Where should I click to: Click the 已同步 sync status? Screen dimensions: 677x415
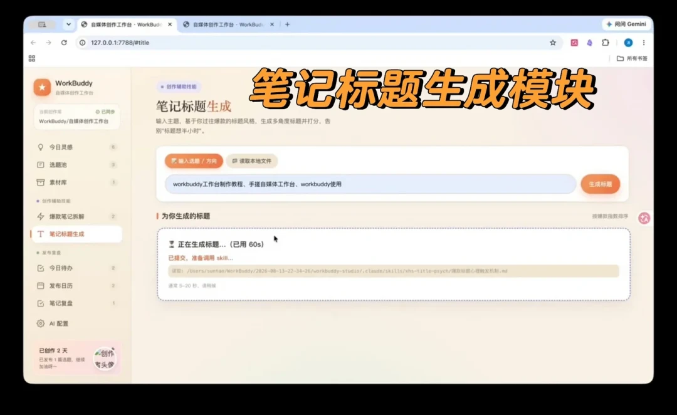105,112
